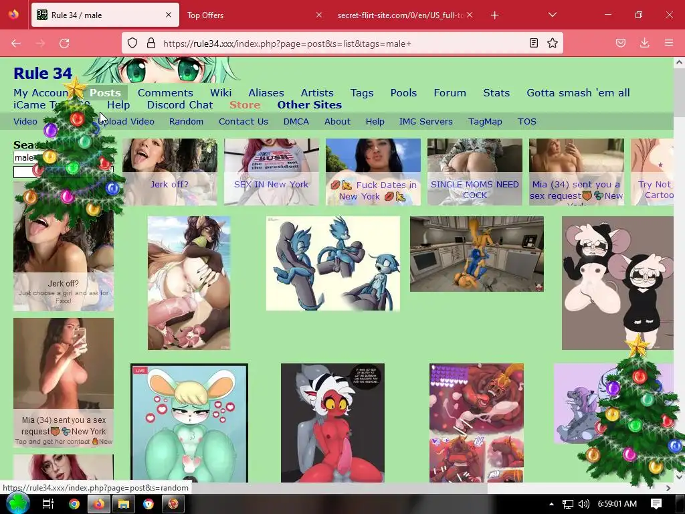The image size is (685, 514).
Task: Click the taskbar clock showing 6:59:01 AM
Action: (617, 504)
